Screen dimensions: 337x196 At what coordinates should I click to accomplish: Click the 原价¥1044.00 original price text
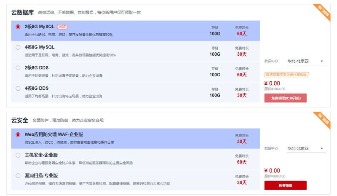click(275, 89)
